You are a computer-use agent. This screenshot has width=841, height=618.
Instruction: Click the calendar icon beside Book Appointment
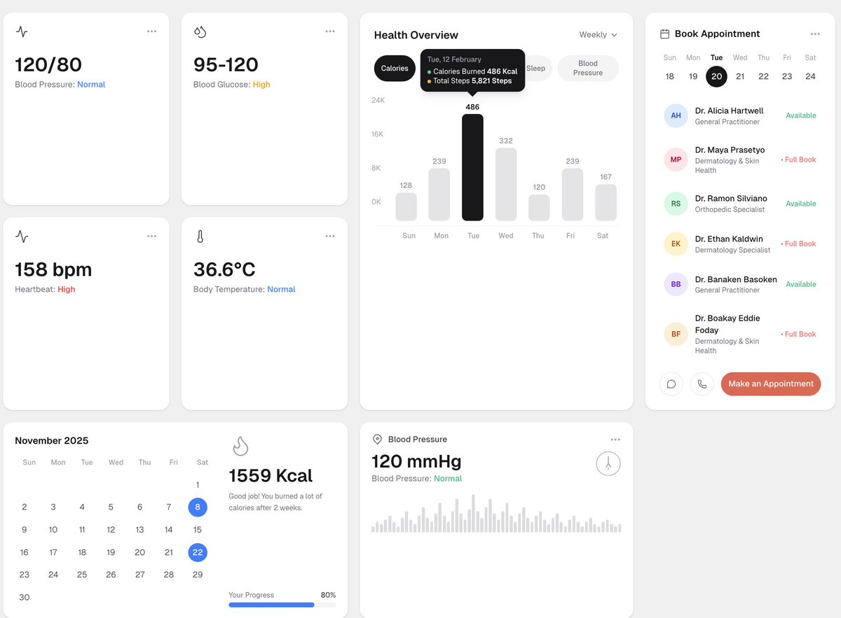(x=665, y=34)
